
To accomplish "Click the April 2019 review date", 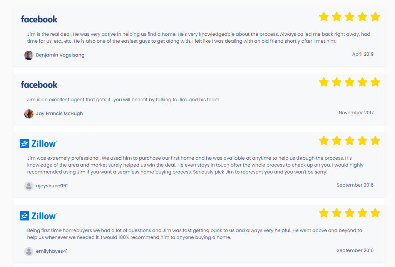I will (363, 54).
